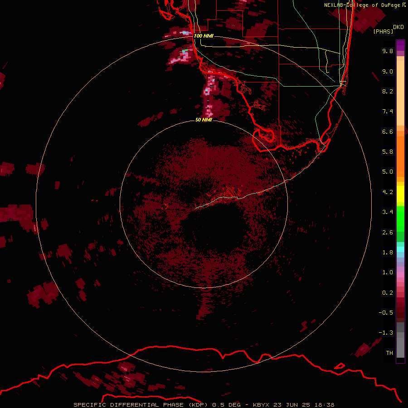The width and height of the screenshot is (408, 408).
Task: Click the 5.0 scale value
Action: pyautogui.click(x=388, y=172)
